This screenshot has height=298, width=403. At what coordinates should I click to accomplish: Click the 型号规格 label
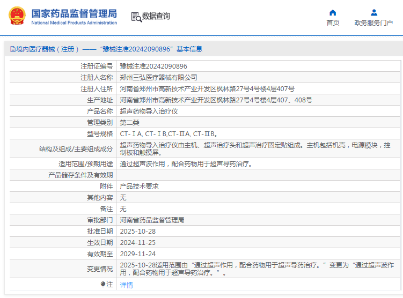[x=100, y=134]
